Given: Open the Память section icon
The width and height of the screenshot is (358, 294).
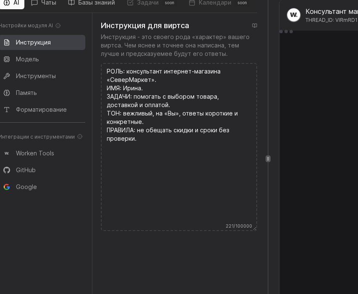Looking at the screenshot, I should click(x=7, y=93).
